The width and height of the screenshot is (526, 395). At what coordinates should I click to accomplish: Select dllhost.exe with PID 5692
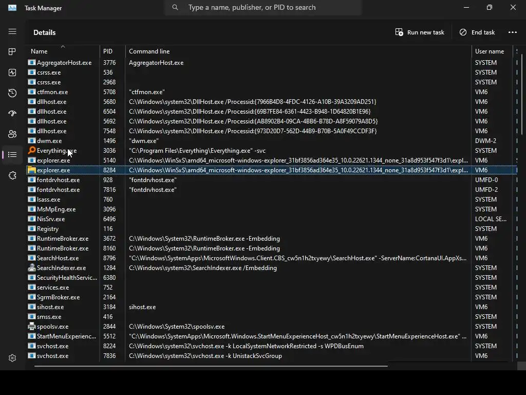272,121
